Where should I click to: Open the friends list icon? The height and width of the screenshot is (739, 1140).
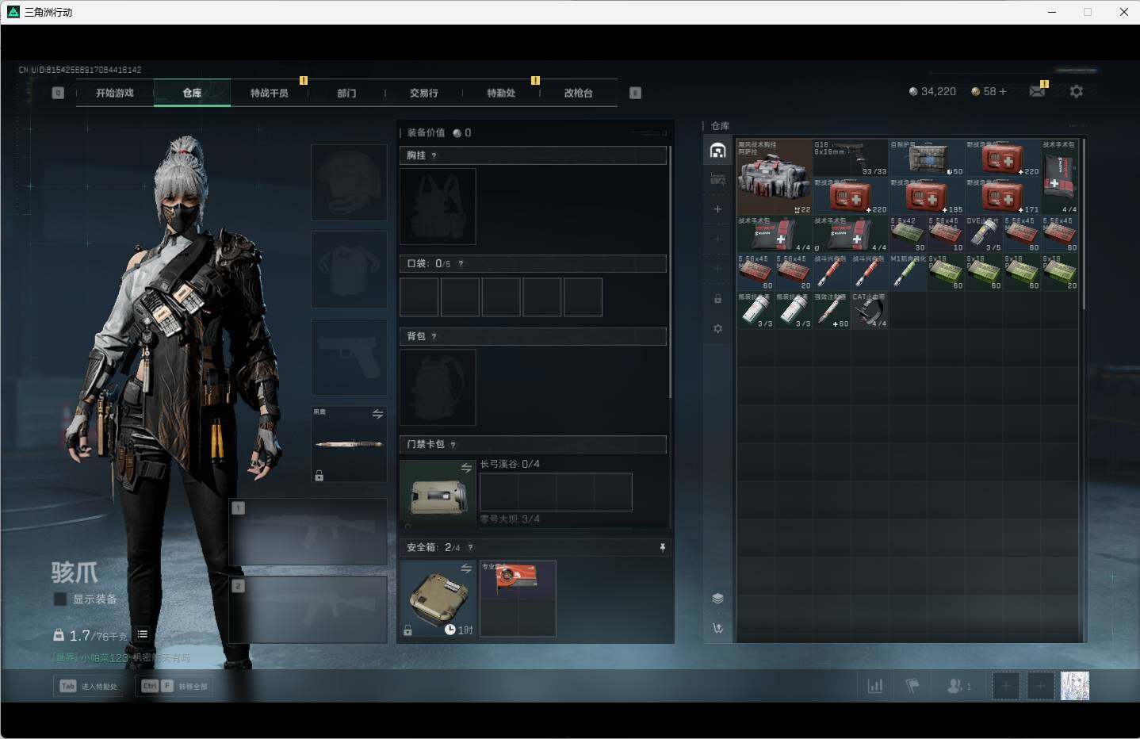[958, 686]
